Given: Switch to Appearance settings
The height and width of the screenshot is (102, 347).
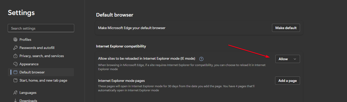Looking at the screenshot, I should 29,64.
